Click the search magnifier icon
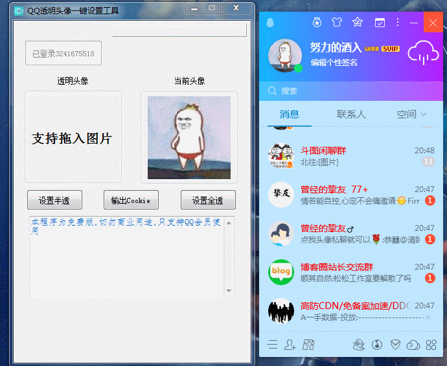447x366 pixels. coord(272,91)
